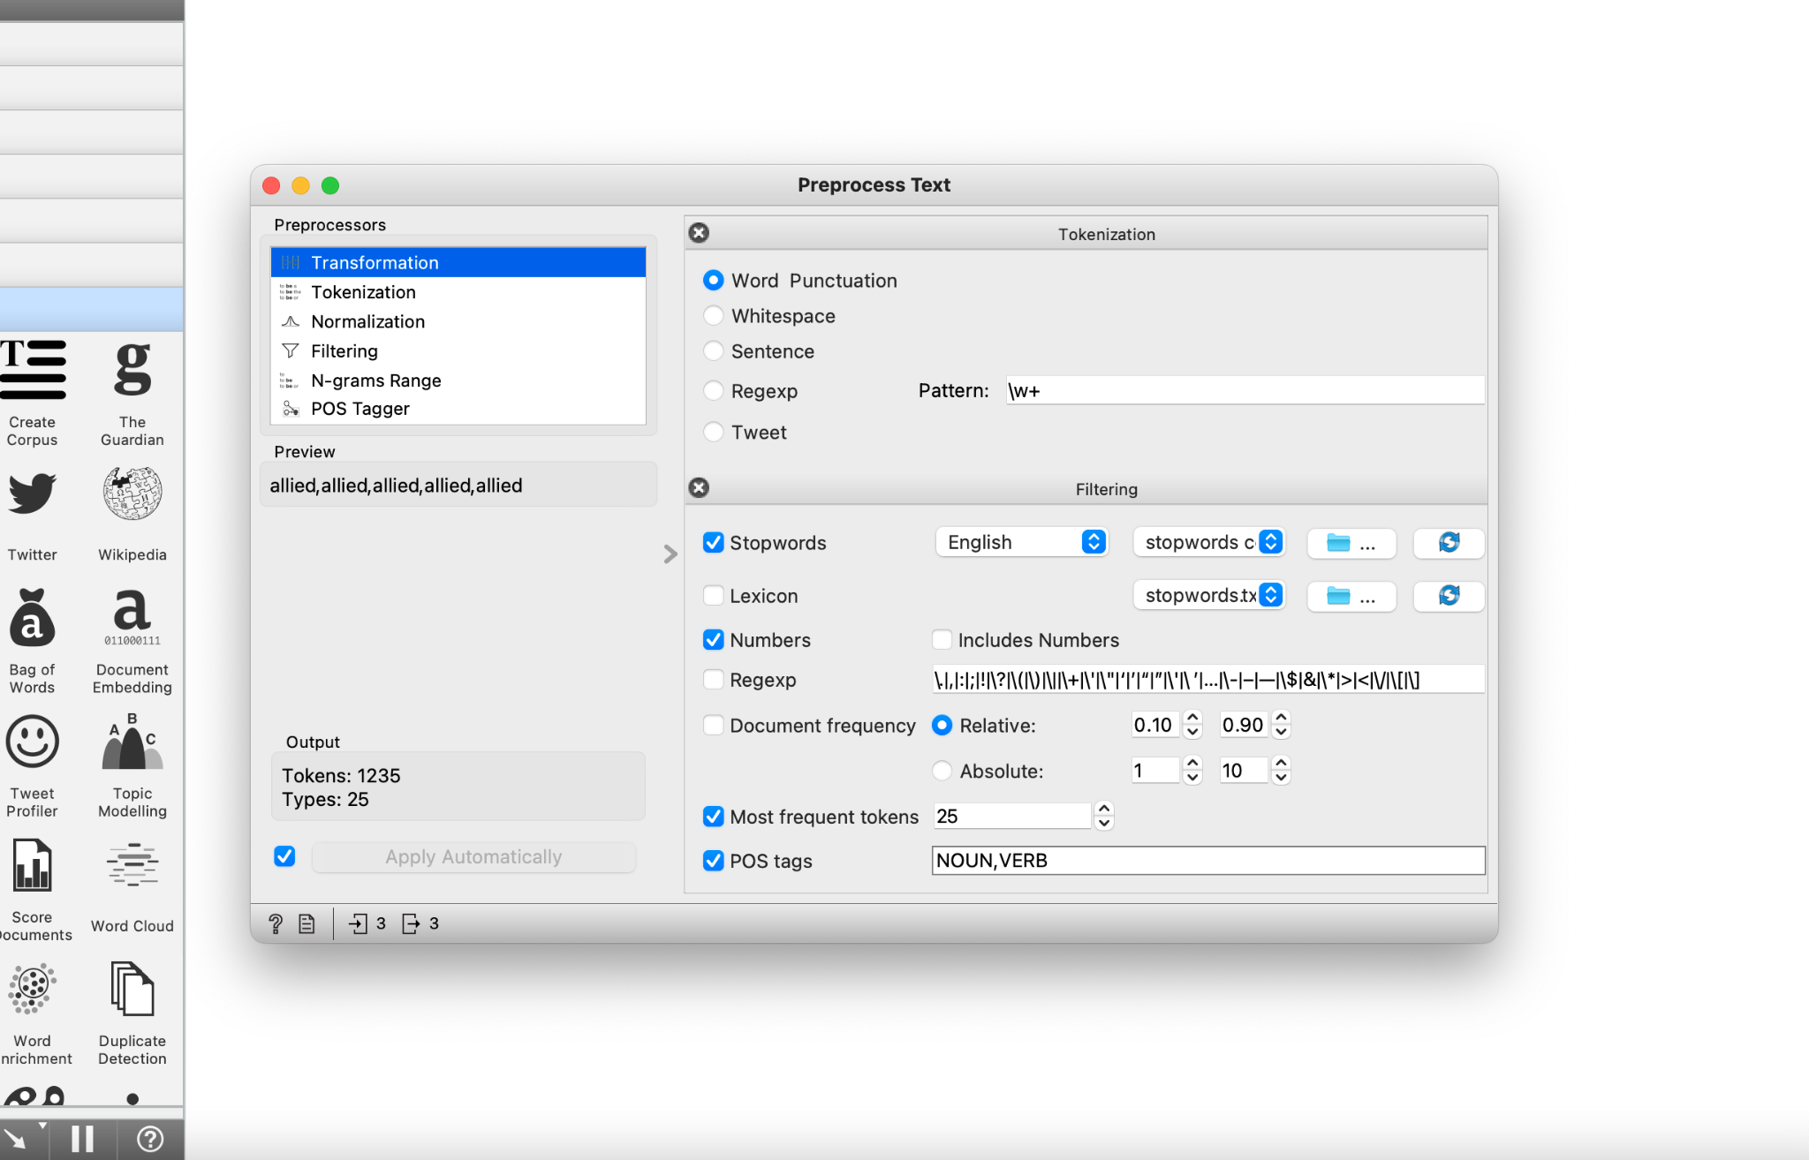Reload the stopwords file
Viewport: 1809px width, 1160px height.
1449,543
